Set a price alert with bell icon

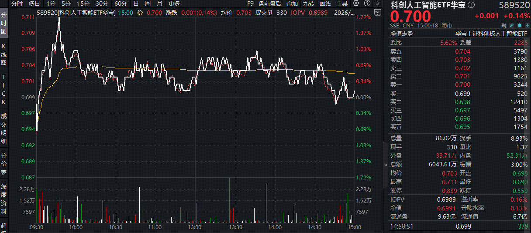coord(519,26)
